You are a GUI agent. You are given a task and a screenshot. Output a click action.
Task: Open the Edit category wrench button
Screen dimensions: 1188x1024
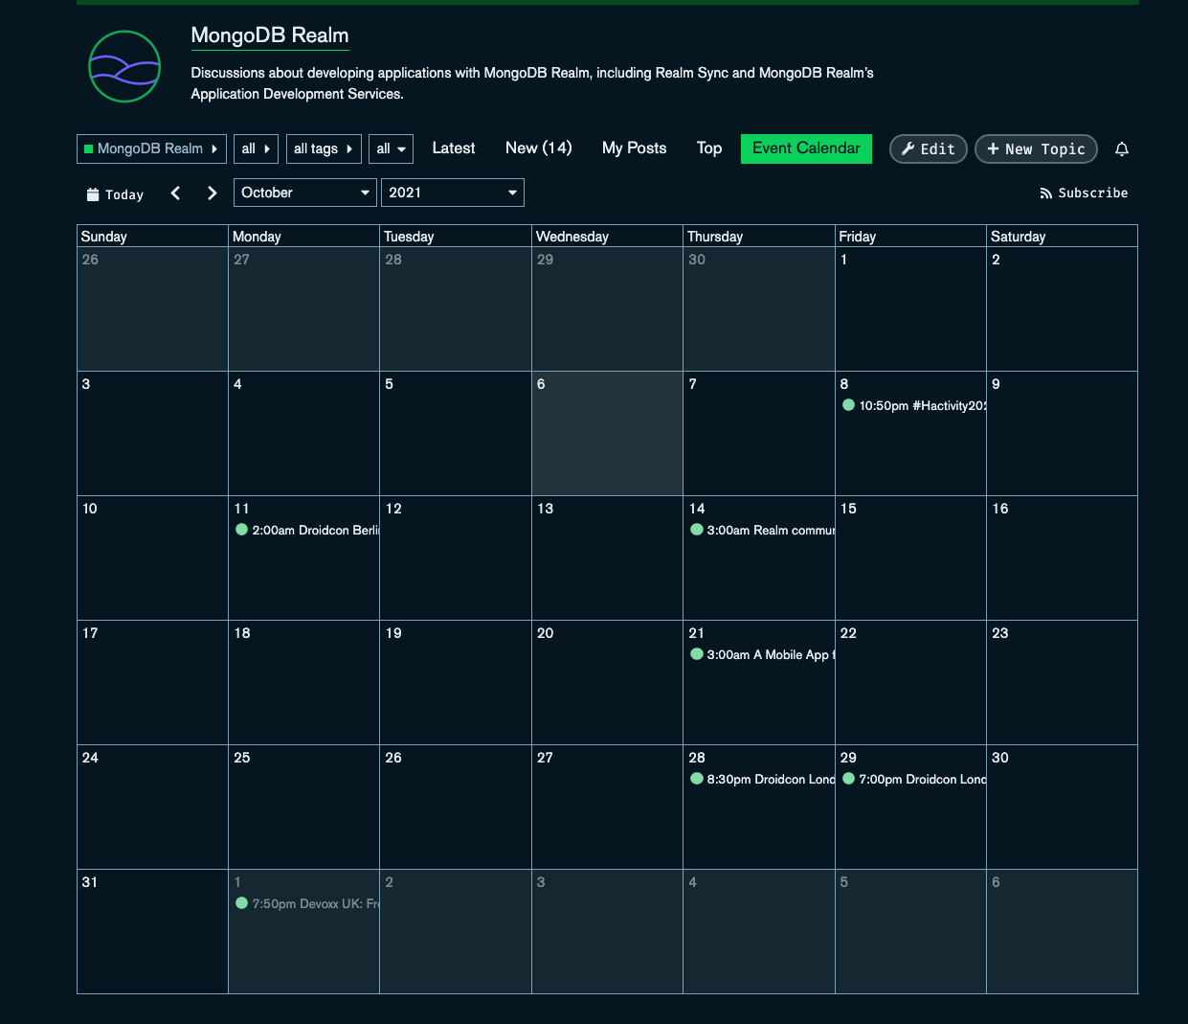pyautogui.click(x=928, y=149)
